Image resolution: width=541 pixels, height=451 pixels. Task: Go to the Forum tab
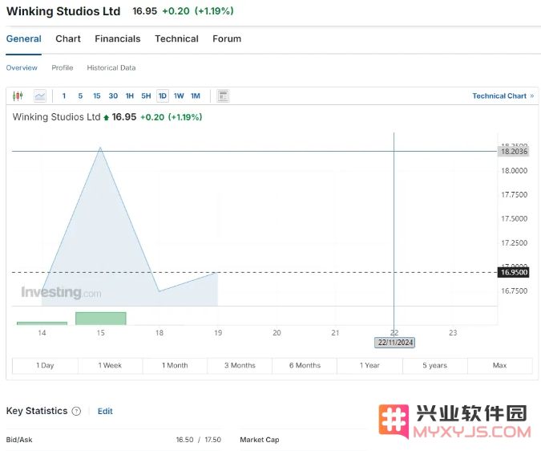click(227, 39)
